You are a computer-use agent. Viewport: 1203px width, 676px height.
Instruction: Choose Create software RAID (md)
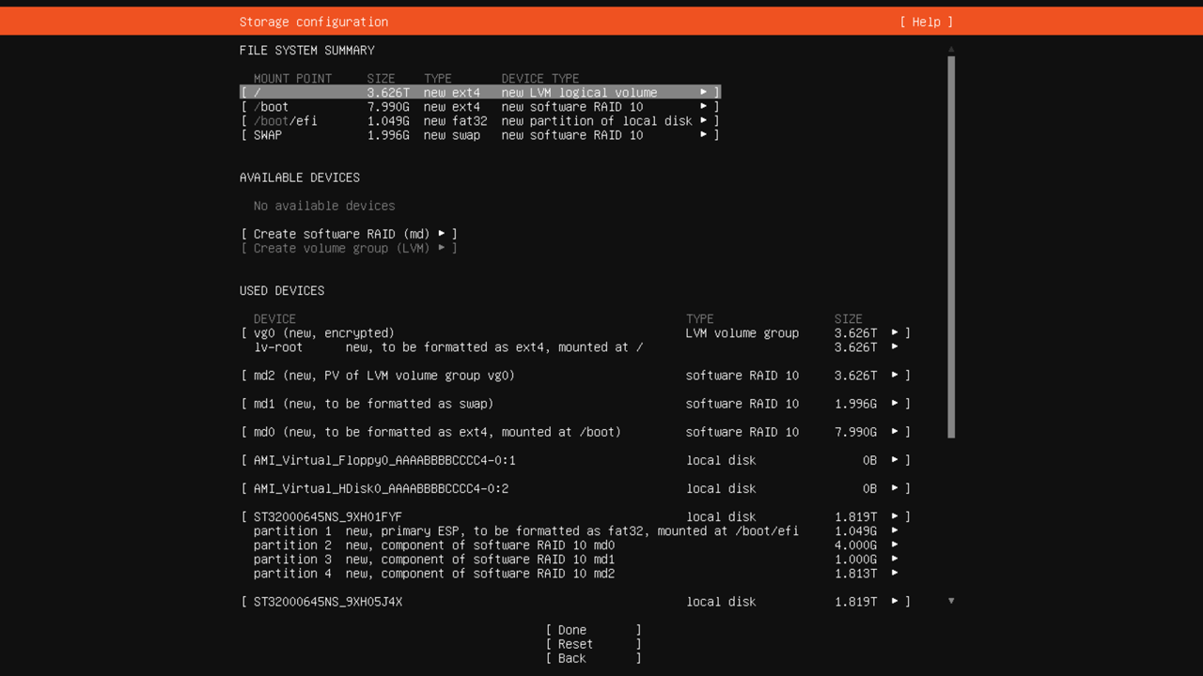[349, 234]
